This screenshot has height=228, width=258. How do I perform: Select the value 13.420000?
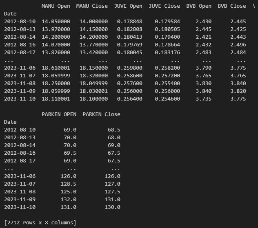pyautogui.click(x=93, y=53)
